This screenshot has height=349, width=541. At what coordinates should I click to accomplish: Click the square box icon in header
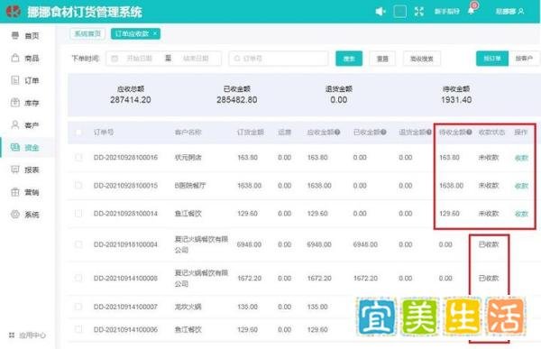[x=399, y=12]
